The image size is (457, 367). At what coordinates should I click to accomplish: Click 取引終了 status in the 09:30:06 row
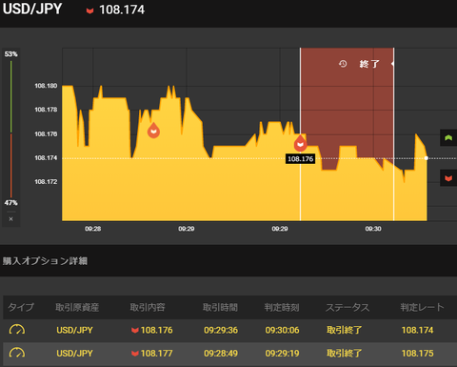(345, 330)
